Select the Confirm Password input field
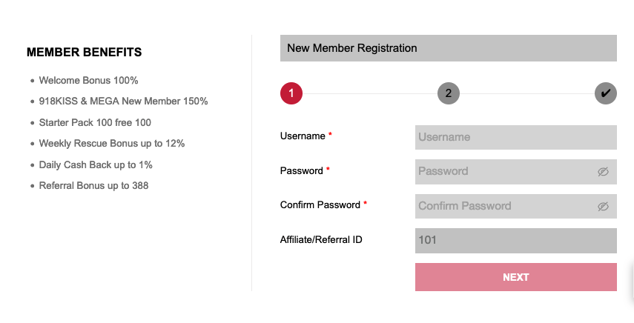The height and width of the screenshot is (323, 634). 504,207
